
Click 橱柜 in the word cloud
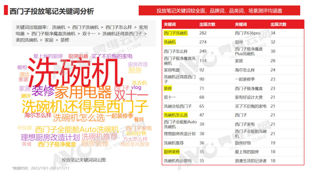(22, 67)
